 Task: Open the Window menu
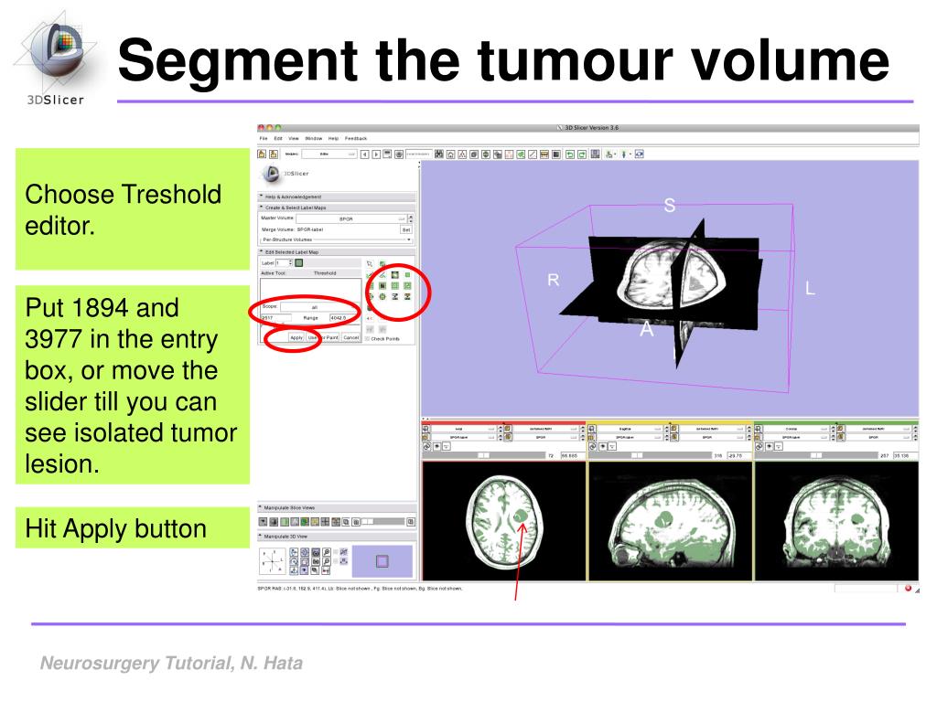(314, 139)
